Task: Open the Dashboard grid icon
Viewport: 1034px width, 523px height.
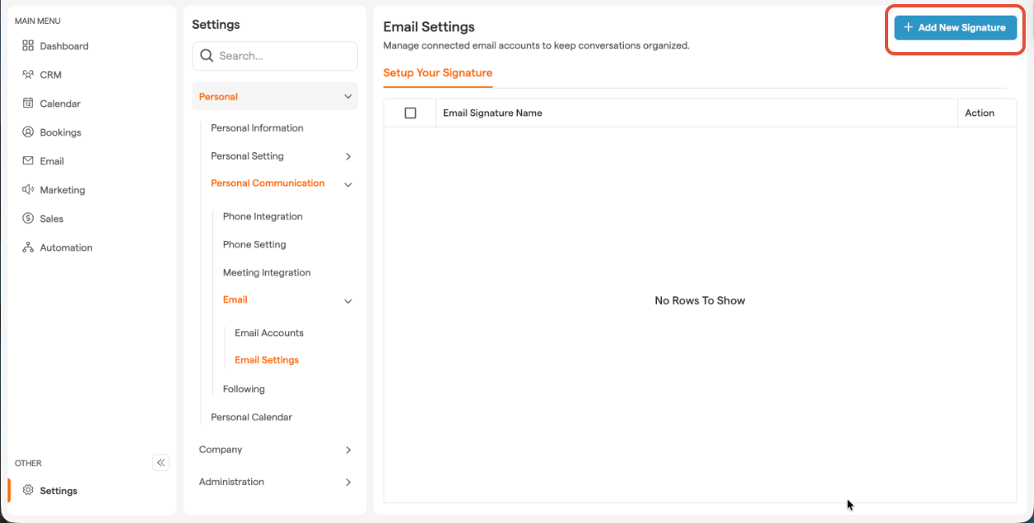Action: pyautogui.click(x=28, y=46)
